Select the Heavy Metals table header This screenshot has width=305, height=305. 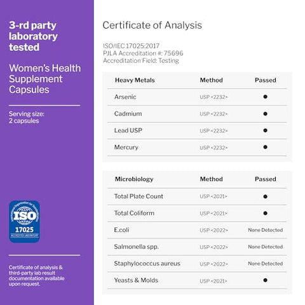tap(135, 80)
